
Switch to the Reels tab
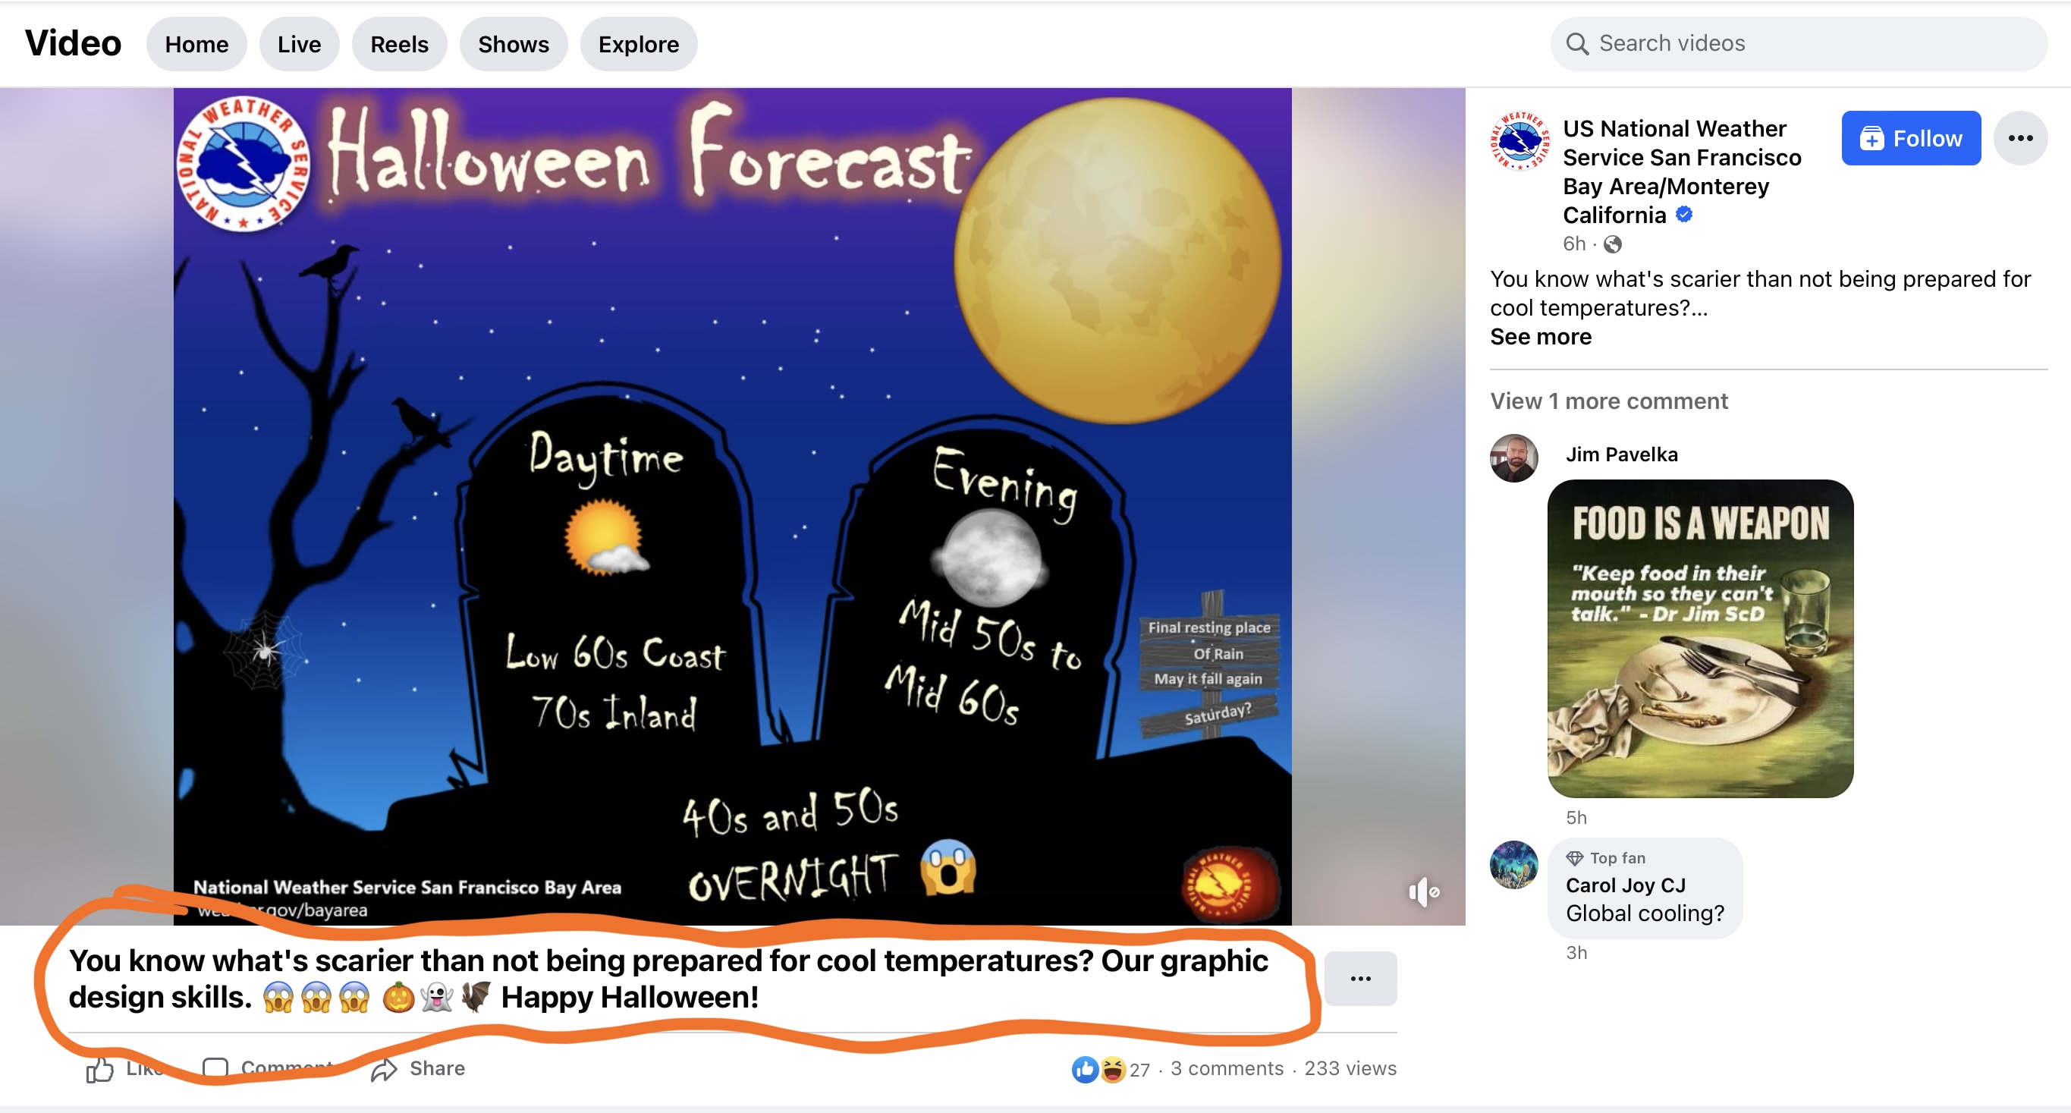(399, 44)
